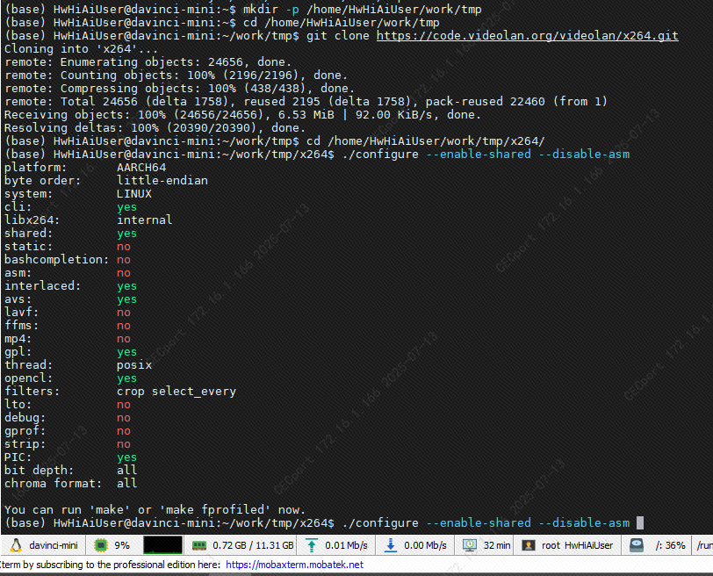Click the 'lavf: no' line

68,313
